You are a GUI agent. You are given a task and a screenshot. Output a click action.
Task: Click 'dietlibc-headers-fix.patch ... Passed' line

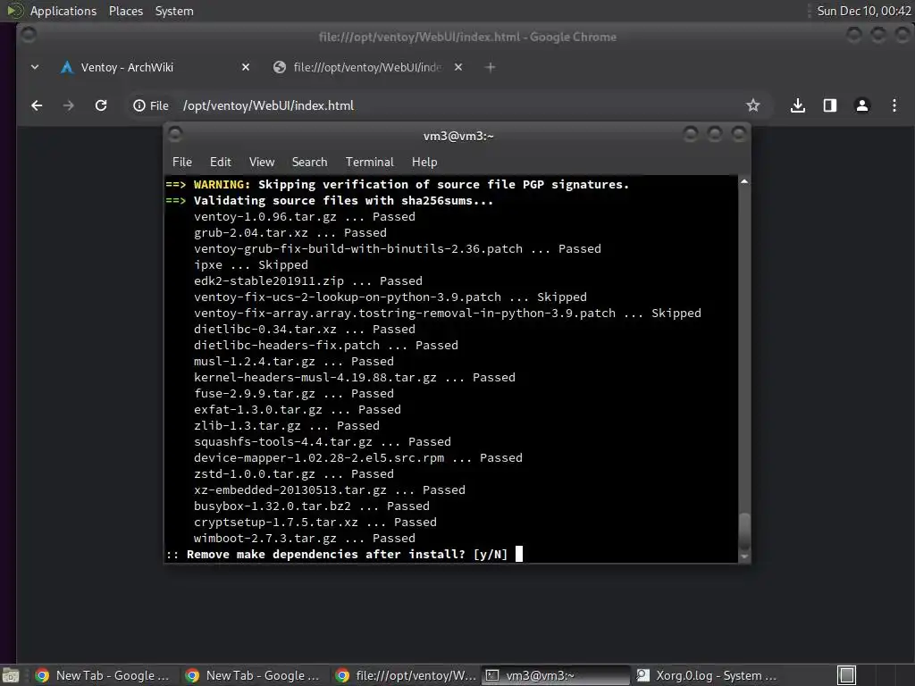click(325, 346)
